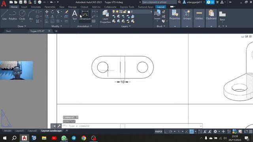Activate the Rotate tool
Screen dimensions: 253x142
[53, 12]
